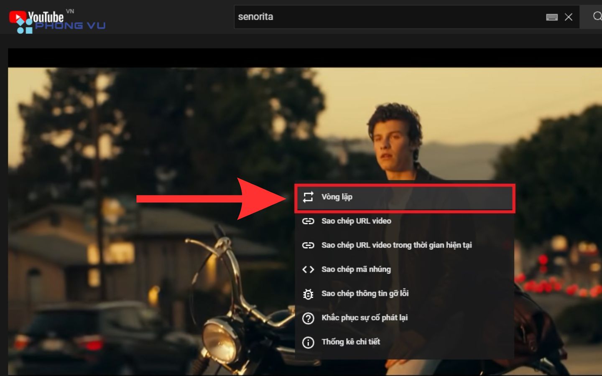Click the bug debug icon
This screenshot has width=602, height=376.
click(308, 294)
